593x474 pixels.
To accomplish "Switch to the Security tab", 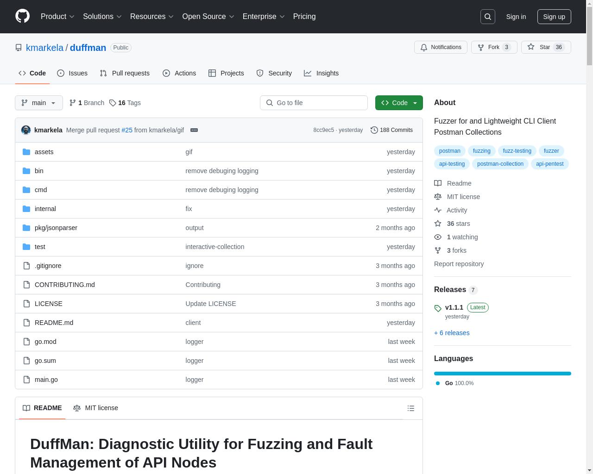I will coord(274,73).
